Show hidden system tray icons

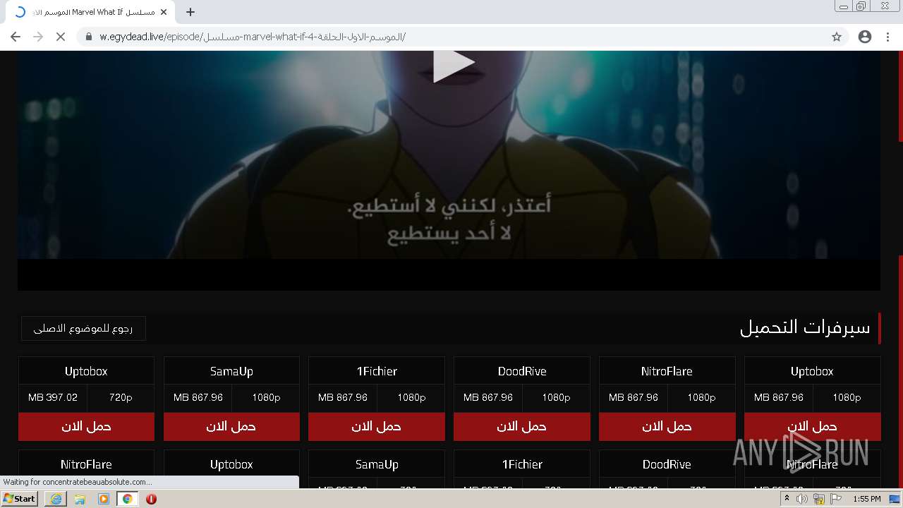[787, 499]
